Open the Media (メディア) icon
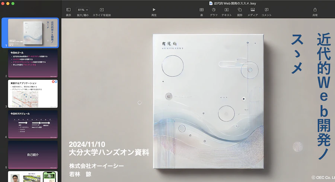This screenshot has width=335, height=182. pyautogui.click(x=252, y=10)
